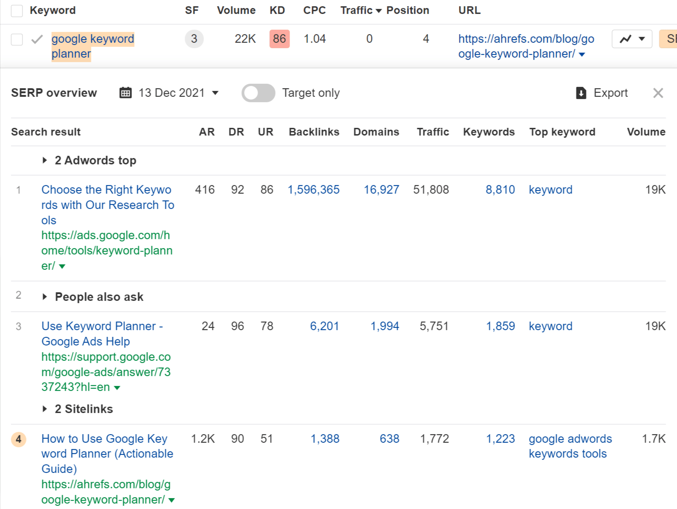This screenshot has height=509, width=677.
Task: Click the Export download icon
Action: pyautogui.click(x=581, y=93)
